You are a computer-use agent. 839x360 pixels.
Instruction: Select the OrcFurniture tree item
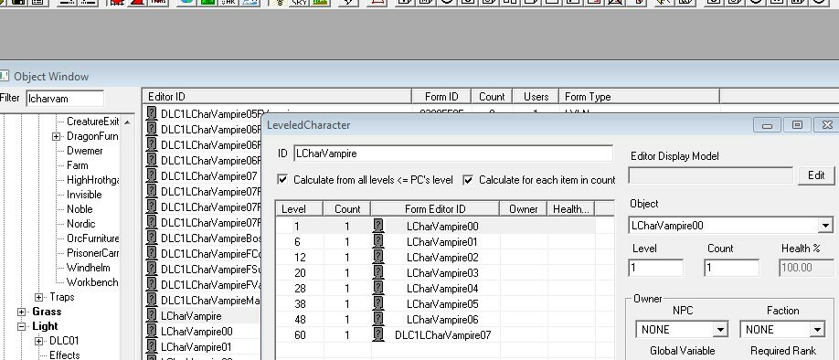click(x=92, y=238)
